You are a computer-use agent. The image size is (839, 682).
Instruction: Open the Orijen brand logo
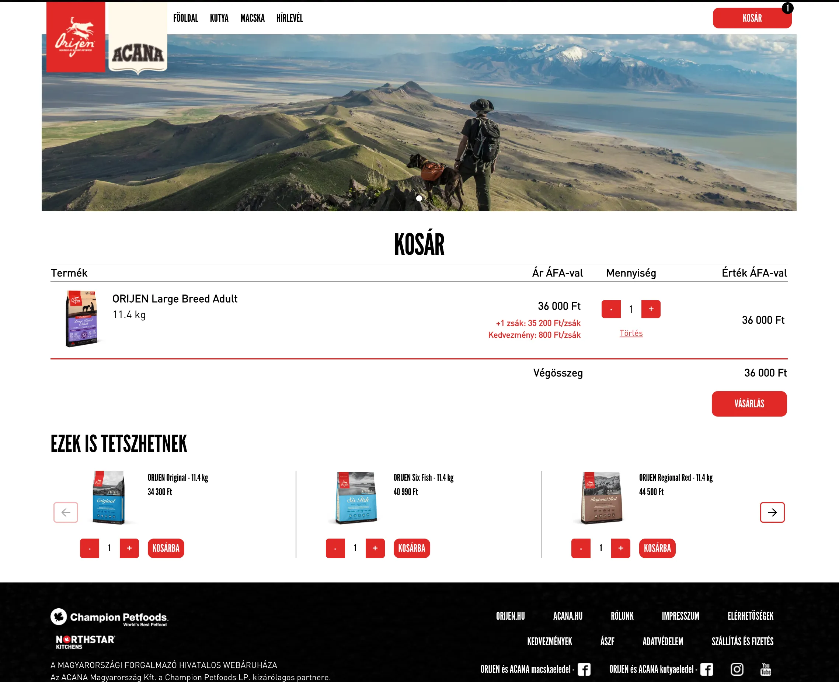pyautogui.click(x=76, y=37)
